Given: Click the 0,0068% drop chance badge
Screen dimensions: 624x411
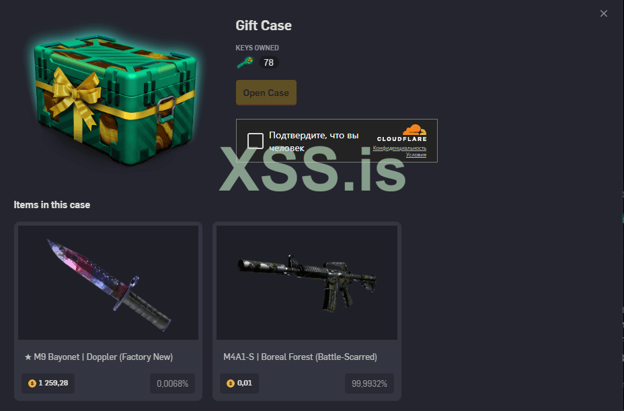Looking at the screenshot, I should (x=172, y=383).
